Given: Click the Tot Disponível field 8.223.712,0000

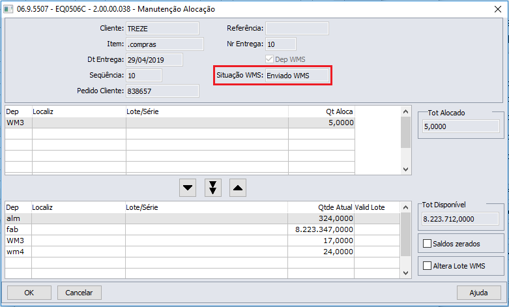Looking at the screenshot, I should tap(460, 219).
